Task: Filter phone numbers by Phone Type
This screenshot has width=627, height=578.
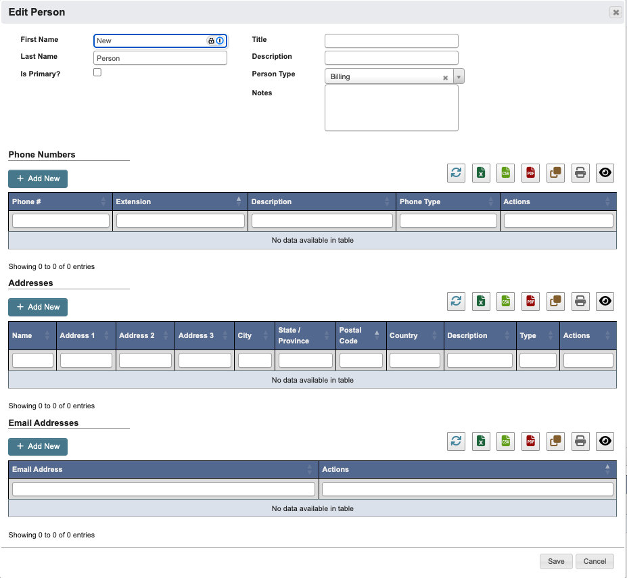Action: click(448, 220)
